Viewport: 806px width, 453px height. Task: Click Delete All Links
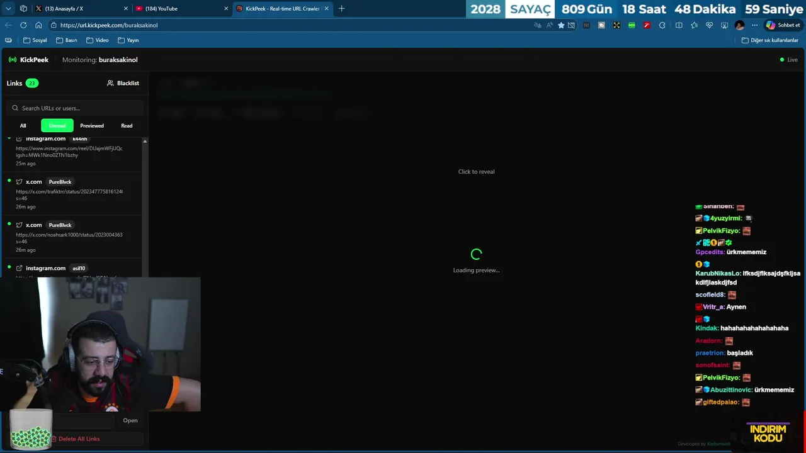point(76,439)
